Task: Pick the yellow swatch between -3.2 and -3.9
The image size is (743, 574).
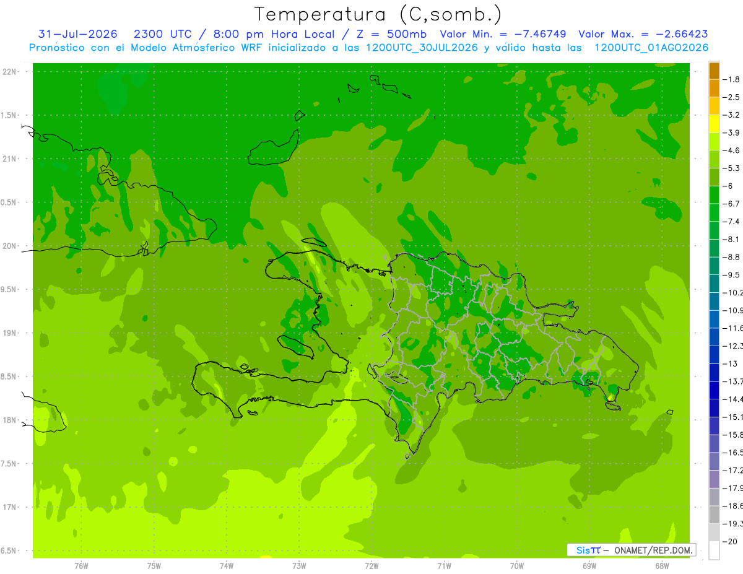Action: click(714, 124)
